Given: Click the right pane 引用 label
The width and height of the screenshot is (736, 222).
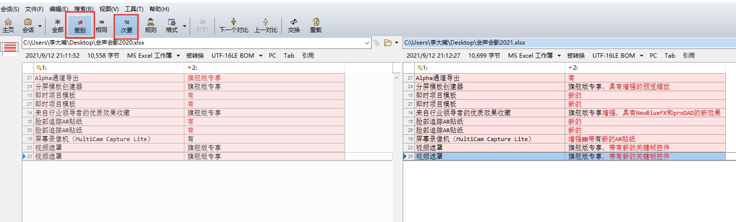Looking at the screenshot, I should point(688,56).
